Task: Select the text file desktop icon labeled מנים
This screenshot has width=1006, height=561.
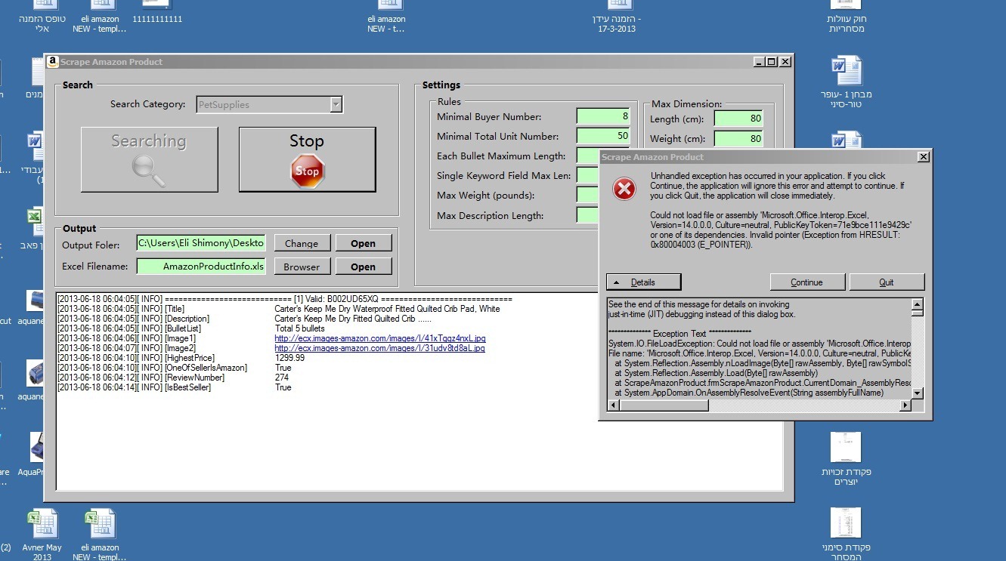Action: (36, 79)
